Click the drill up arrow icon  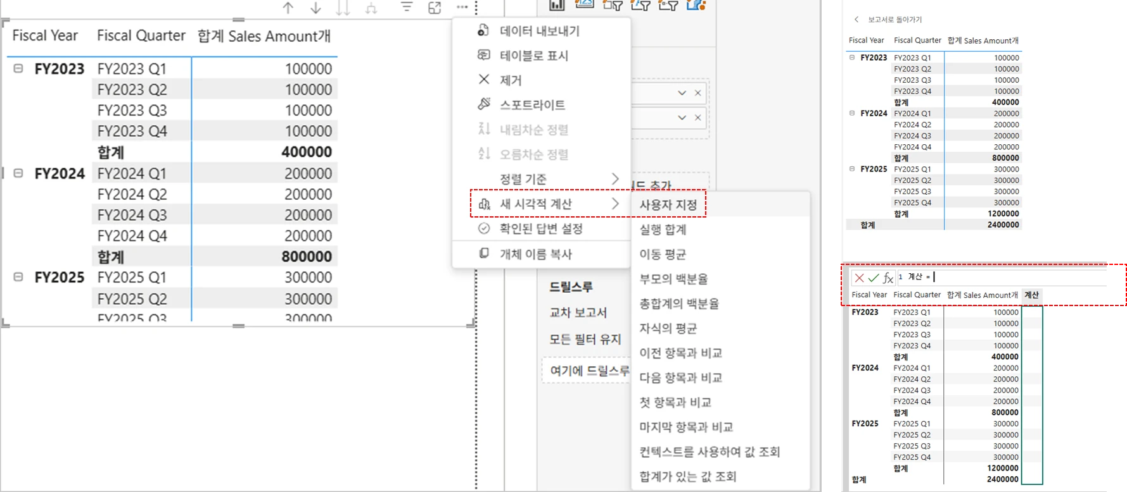pyautogui.click(x=288, y=8)
